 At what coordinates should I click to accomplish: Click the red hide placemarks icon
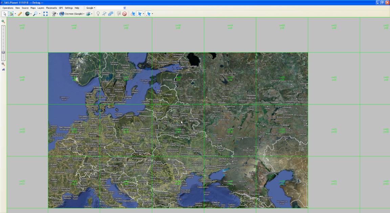pyautogui.click(x=125, y=14)
